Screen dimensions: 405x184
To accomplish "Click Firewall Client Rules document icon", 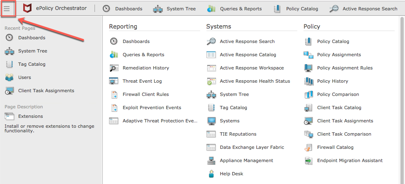I will pyautogui.click(x=114, y=95).
